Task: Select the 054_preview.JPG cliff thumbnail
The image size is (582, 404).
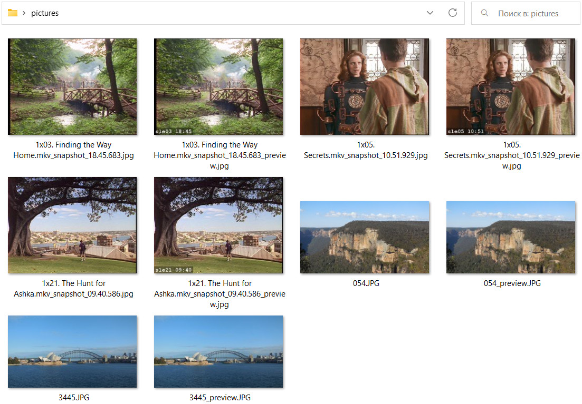Action: pos(511,237)
